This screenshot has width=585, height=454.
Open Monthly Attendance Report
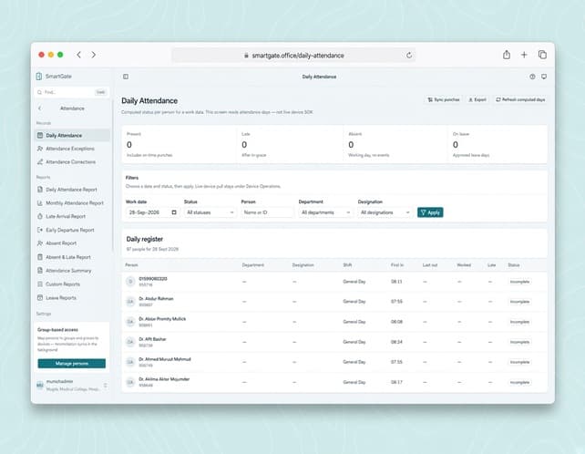tap(73, 203)
